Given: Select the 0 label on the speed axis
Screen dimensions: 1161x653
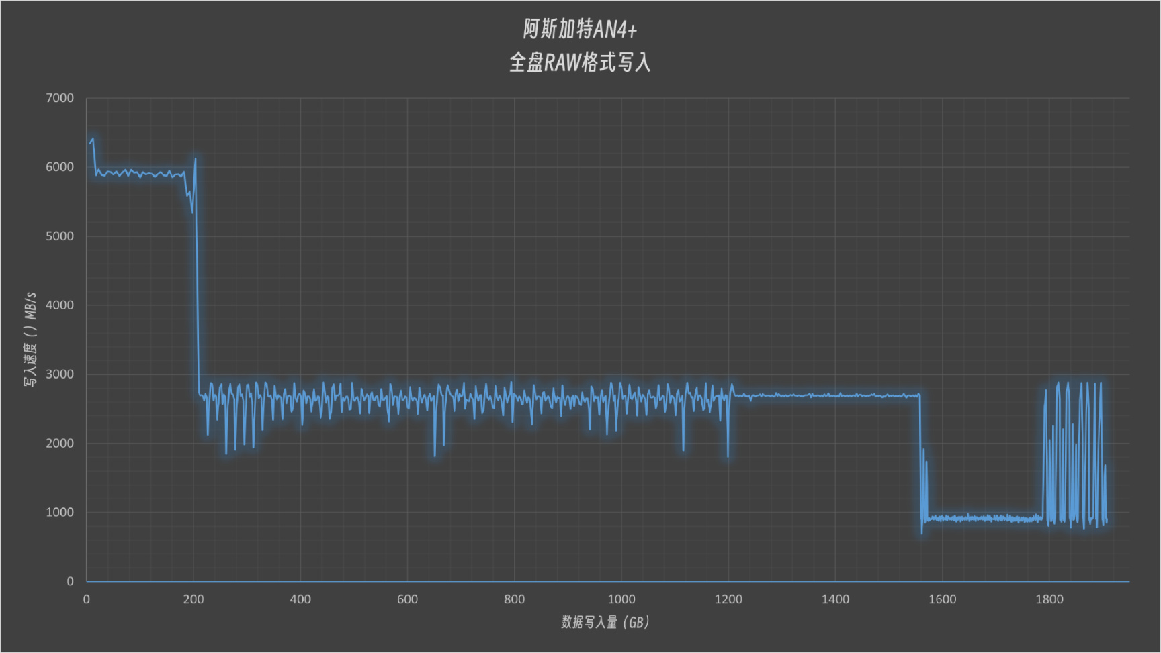Looking at the screenshot, I should click(x=70, y=582).
